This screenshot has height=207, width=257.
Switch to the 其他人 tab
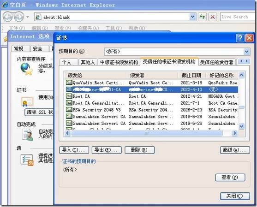point(88,62)
